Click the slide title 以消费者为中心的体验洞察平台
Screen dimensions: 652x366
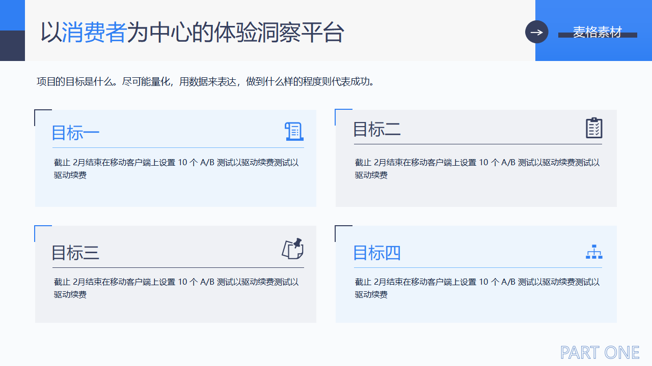tap(193, 32)
